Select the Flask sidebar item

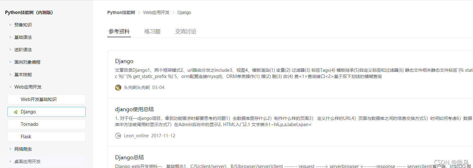click(47, 137)
